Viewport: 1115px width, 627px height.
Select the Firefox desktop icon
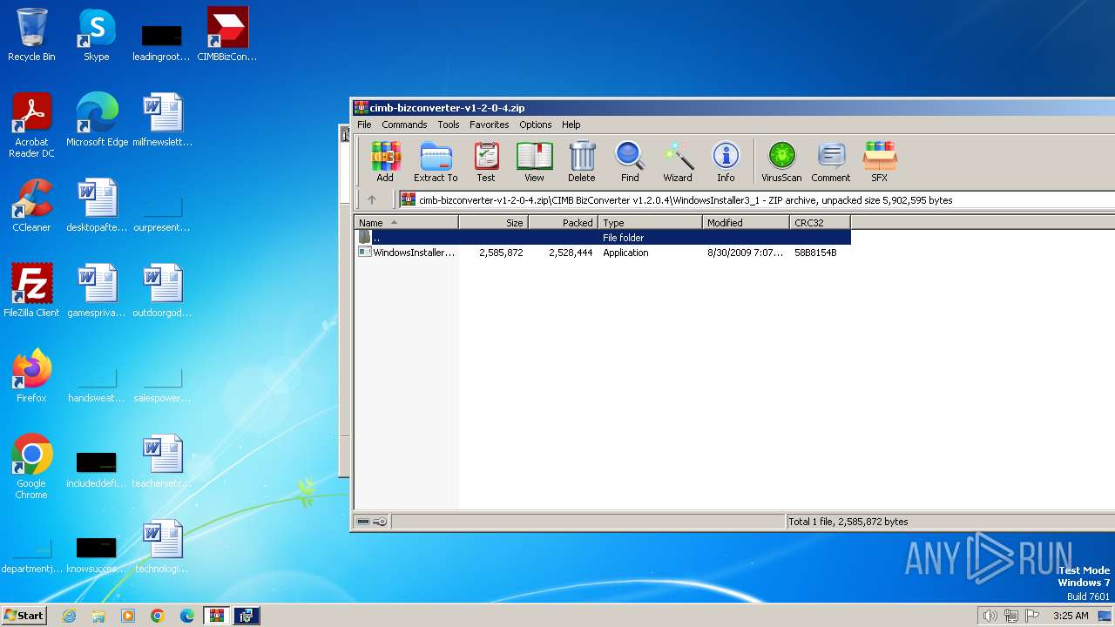pos(31,376)
